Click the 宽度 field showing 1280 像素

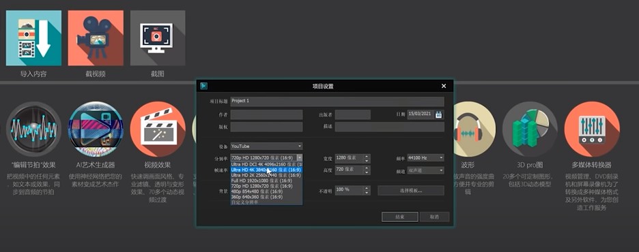[350, 158]
